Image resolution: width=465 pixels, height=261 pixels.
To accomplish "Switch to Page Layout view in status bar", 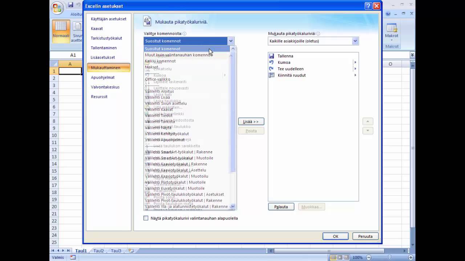I will [x=340, y=257].
